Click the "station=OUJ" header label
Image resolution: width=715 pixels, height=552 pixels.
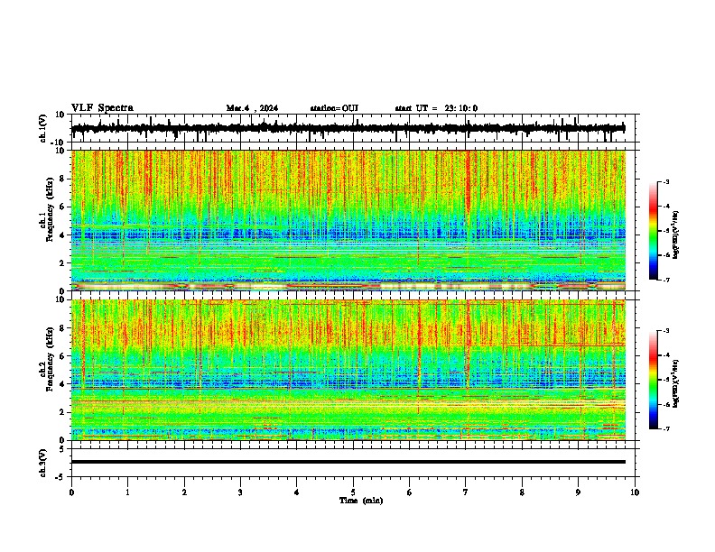click(x=334, y=108)
